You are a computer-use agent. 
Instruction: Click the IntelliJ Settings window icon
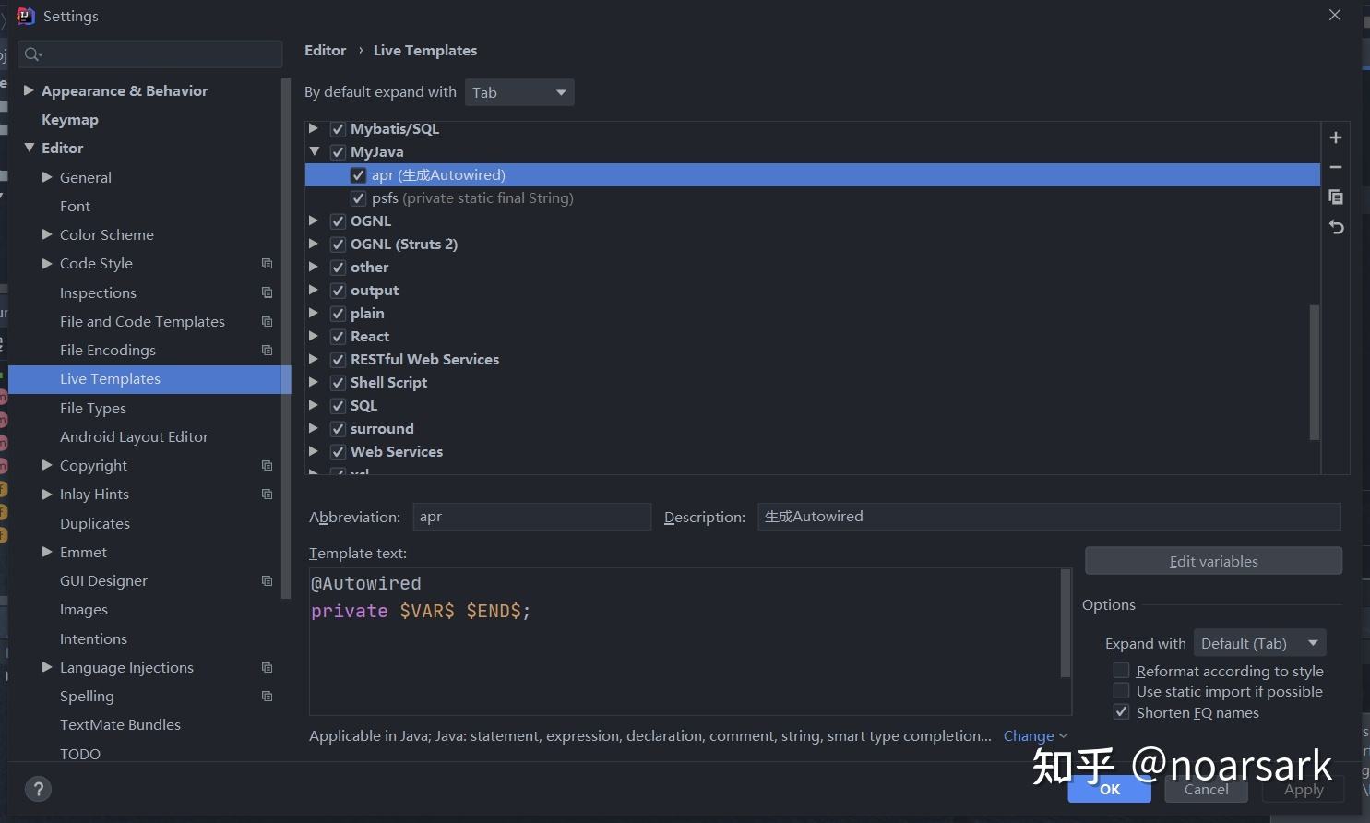pyautogui.click(x=26, y=16)
